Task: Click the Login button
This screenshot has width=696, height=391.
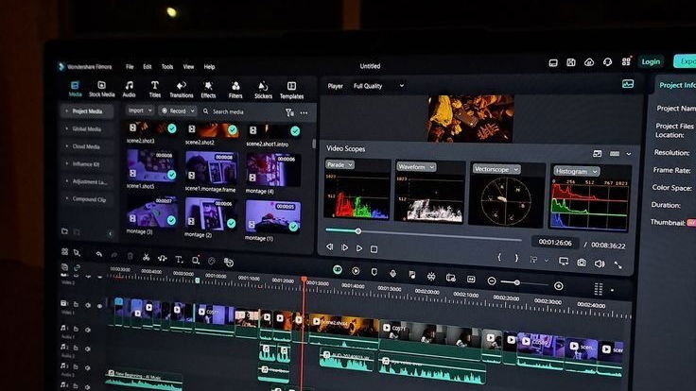Action: click(651, 61)
